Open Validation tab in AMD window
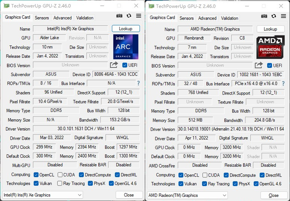This screenshot has width=290, height=201. click(x=230, y=18)
